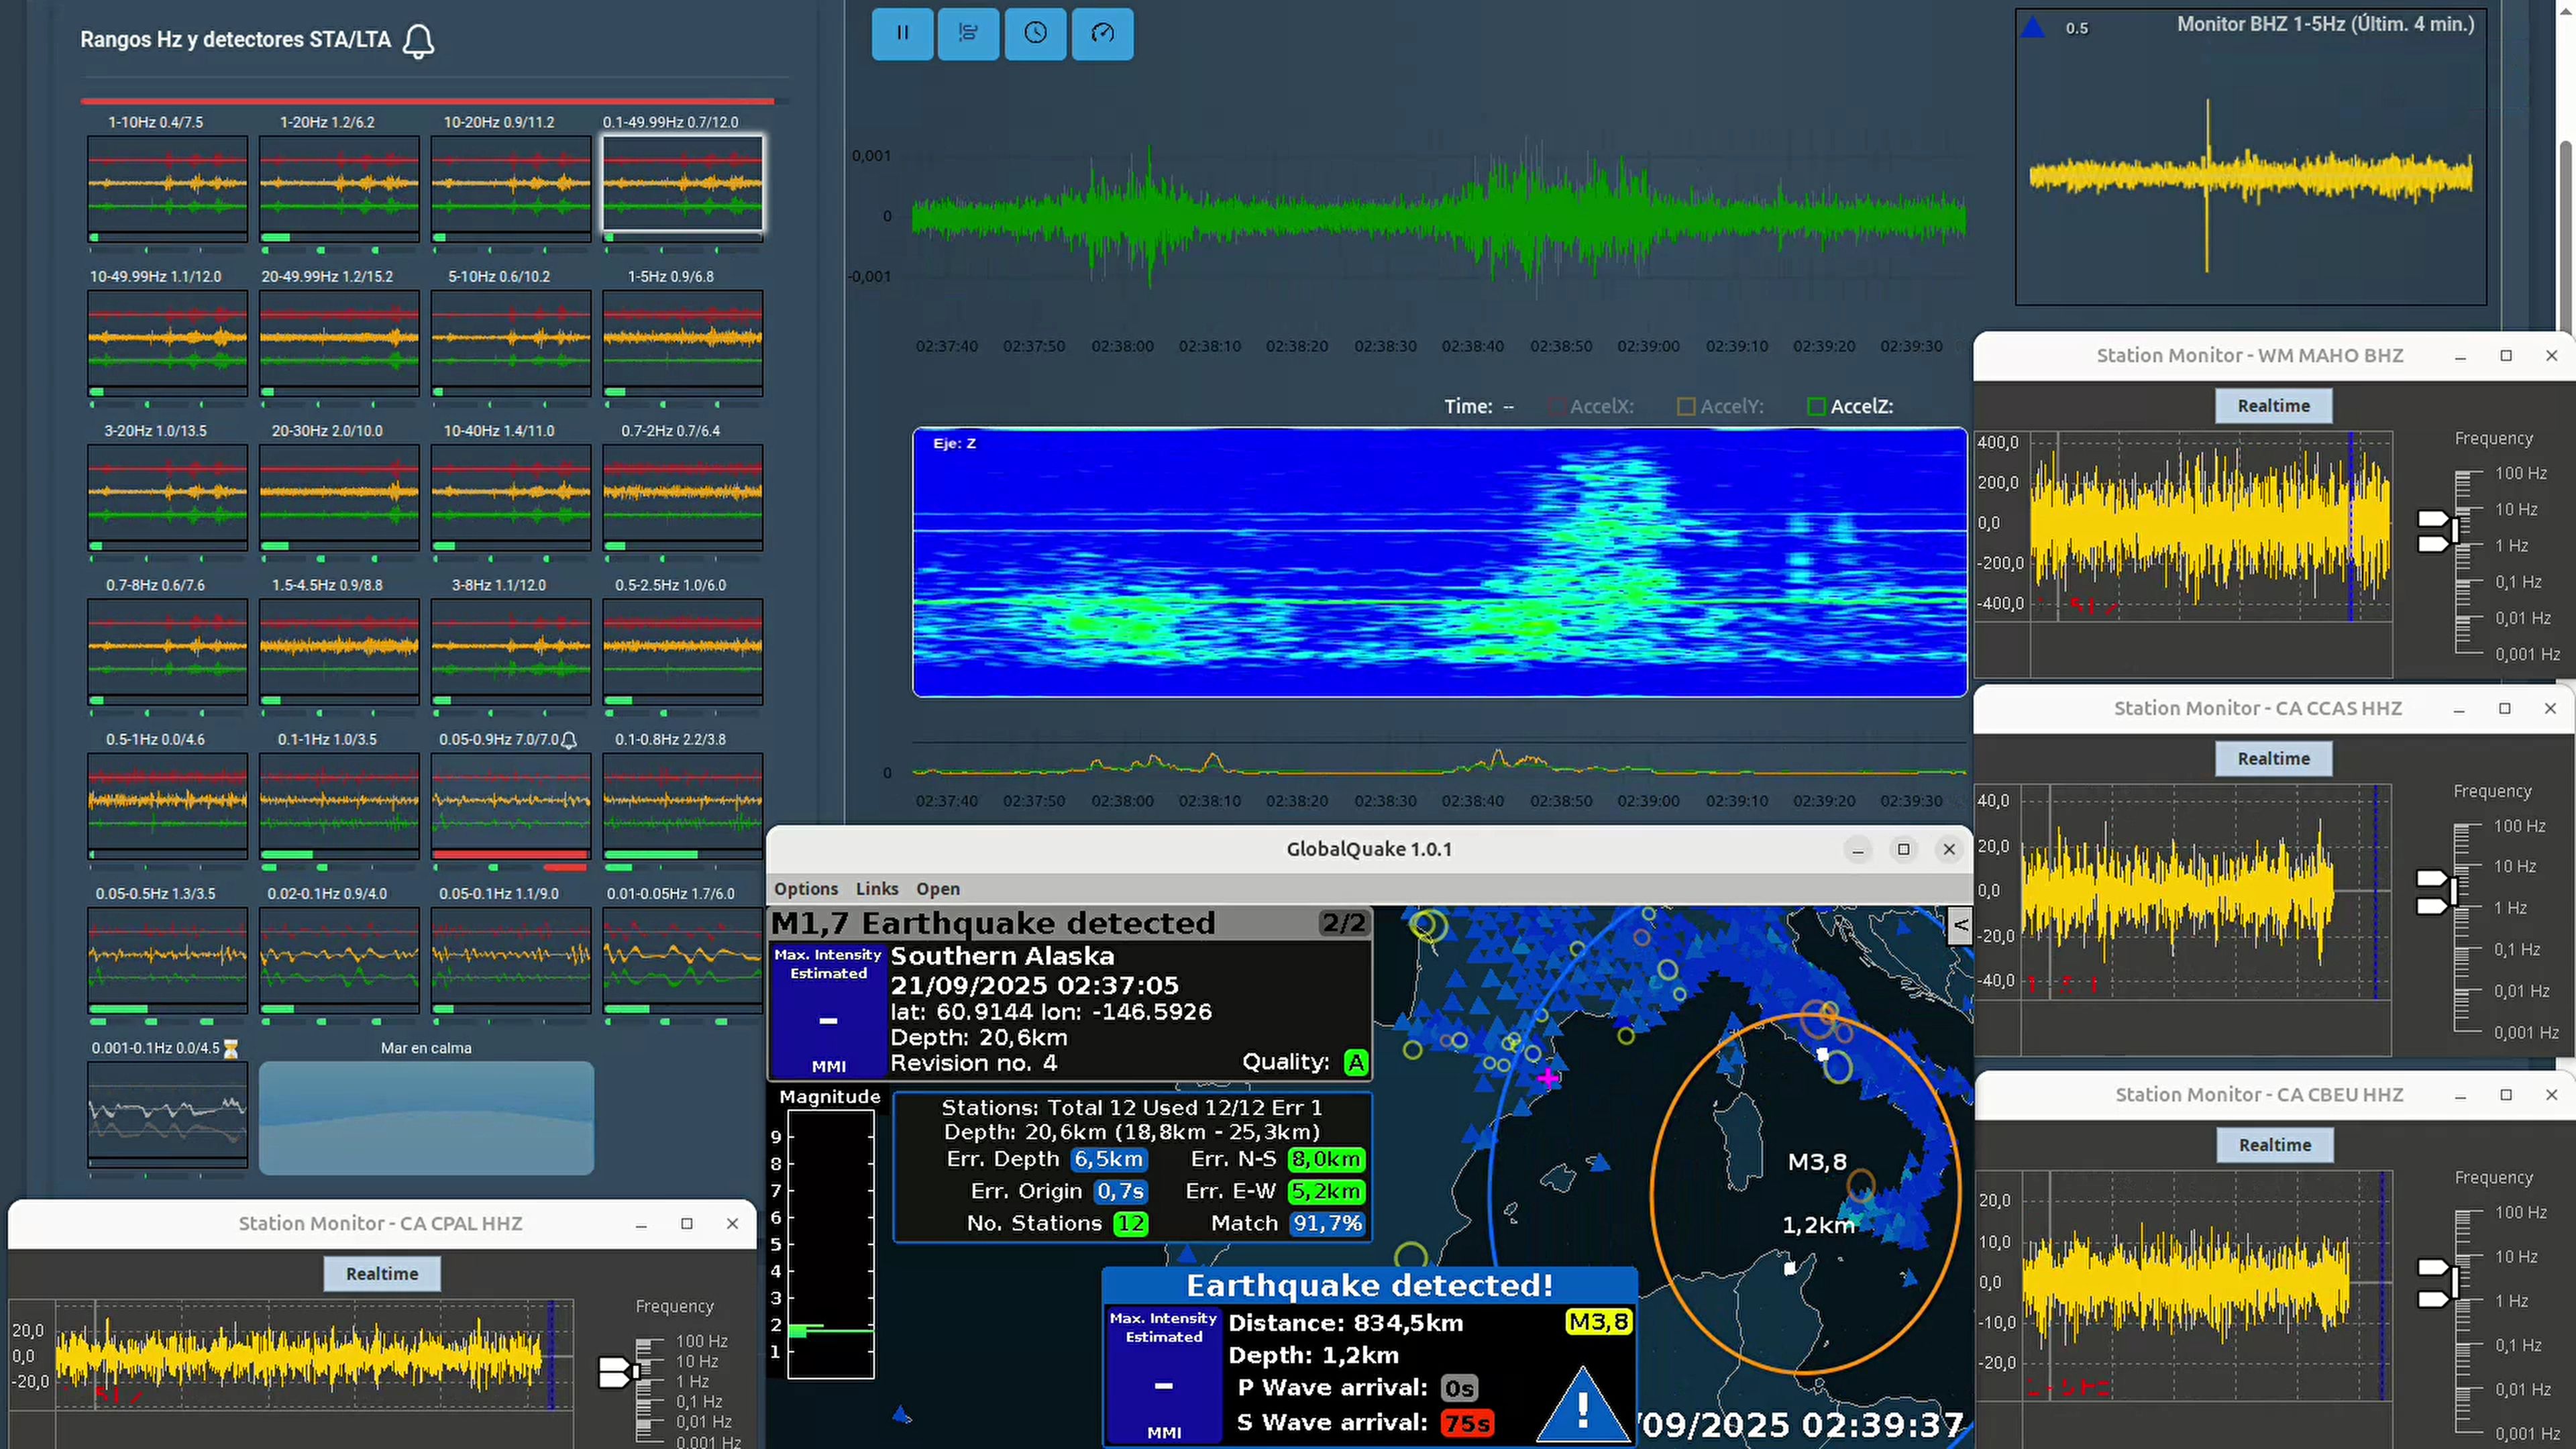Screen dimensions: 2576x1449
Task: Open the Options menu in GlobalQuake
Action: (806, 888)
